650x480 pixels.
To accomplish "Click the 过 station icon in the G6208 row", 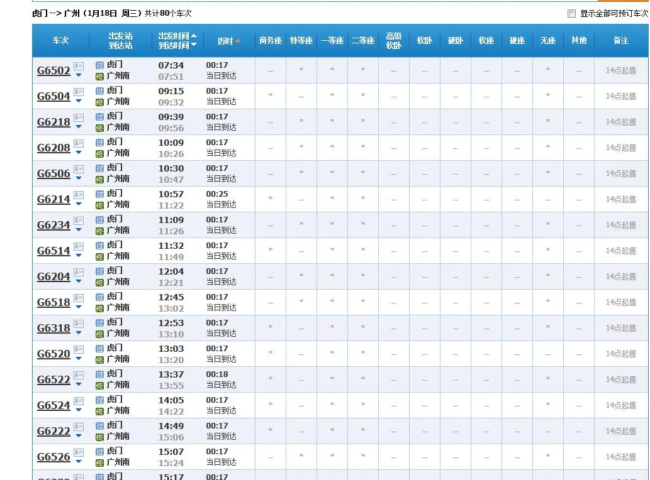I will click(99, 142).
